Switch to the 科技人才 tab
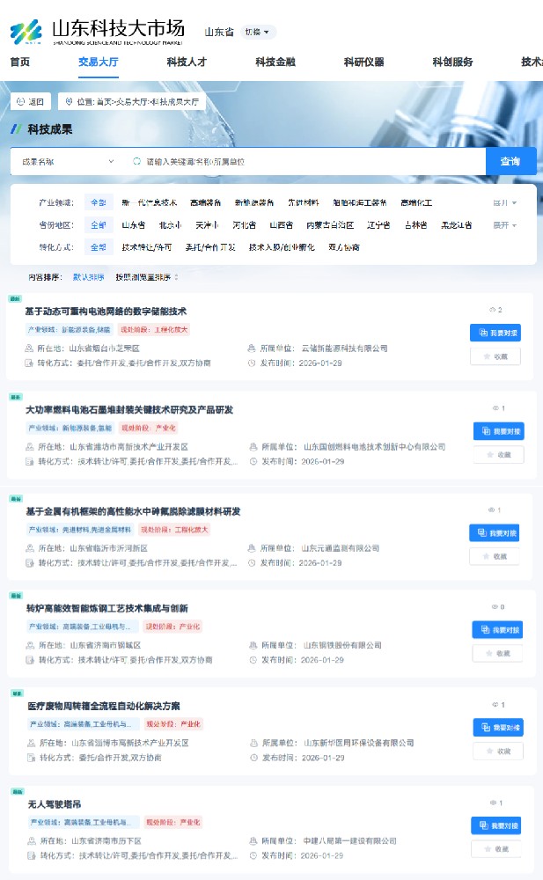 click(x=187, y=62)
